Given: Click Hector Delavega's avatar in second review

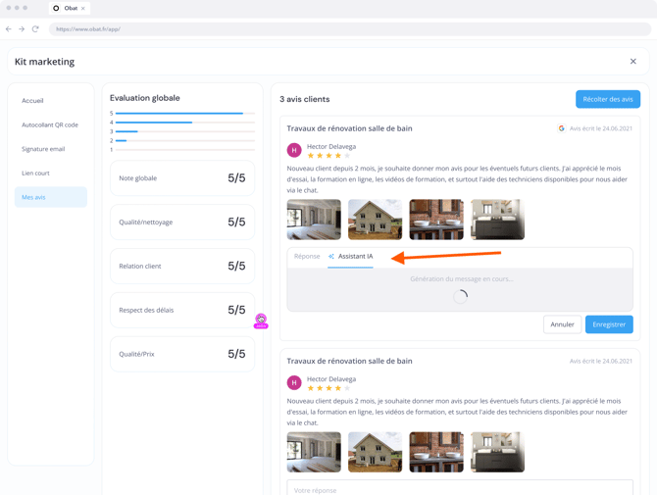Looking at the screenshot, I should tap(294, 382).
